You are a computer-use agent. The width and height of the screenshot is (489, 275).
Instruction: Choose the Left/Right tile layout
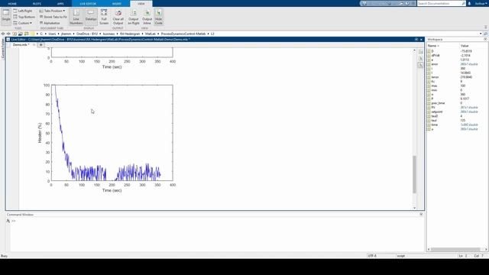tap(23, 11)
